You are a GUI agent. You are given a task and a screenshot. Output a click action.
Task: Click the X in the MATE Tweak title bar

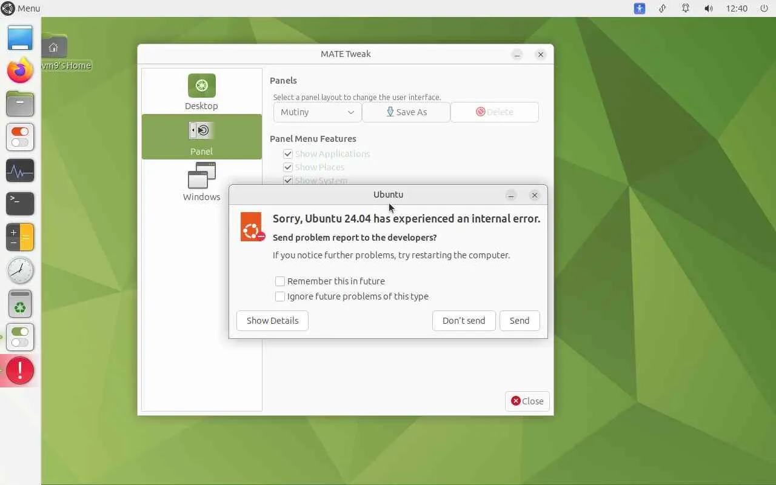[540, 55]
